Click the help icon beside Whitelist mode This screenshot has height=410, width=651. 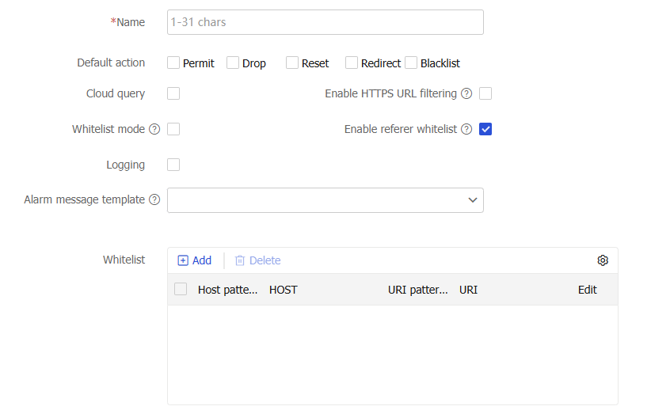tap(154, 129)
